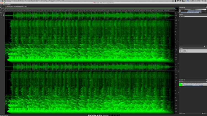Open the Wiedergabe menu
The width and height of the screenshot is (207, 116).
coord(52,1)
